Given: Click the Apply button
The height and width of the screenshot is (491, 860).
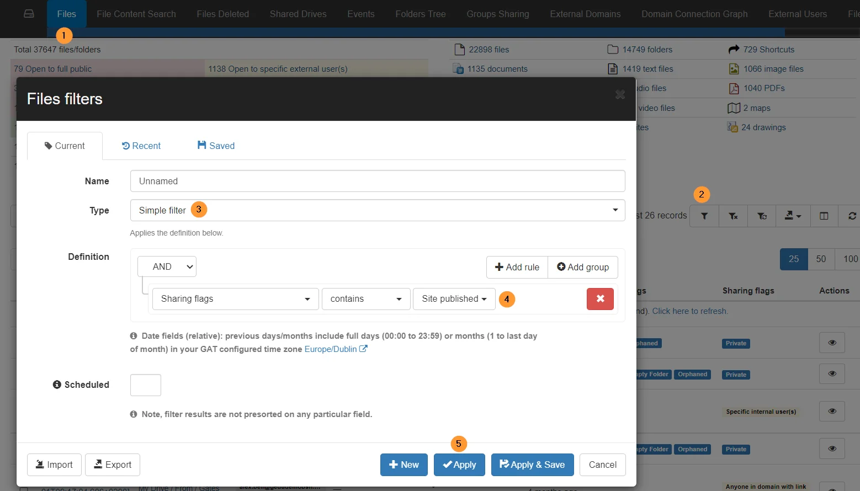Looking at the screenshot, I should point(459,465).
